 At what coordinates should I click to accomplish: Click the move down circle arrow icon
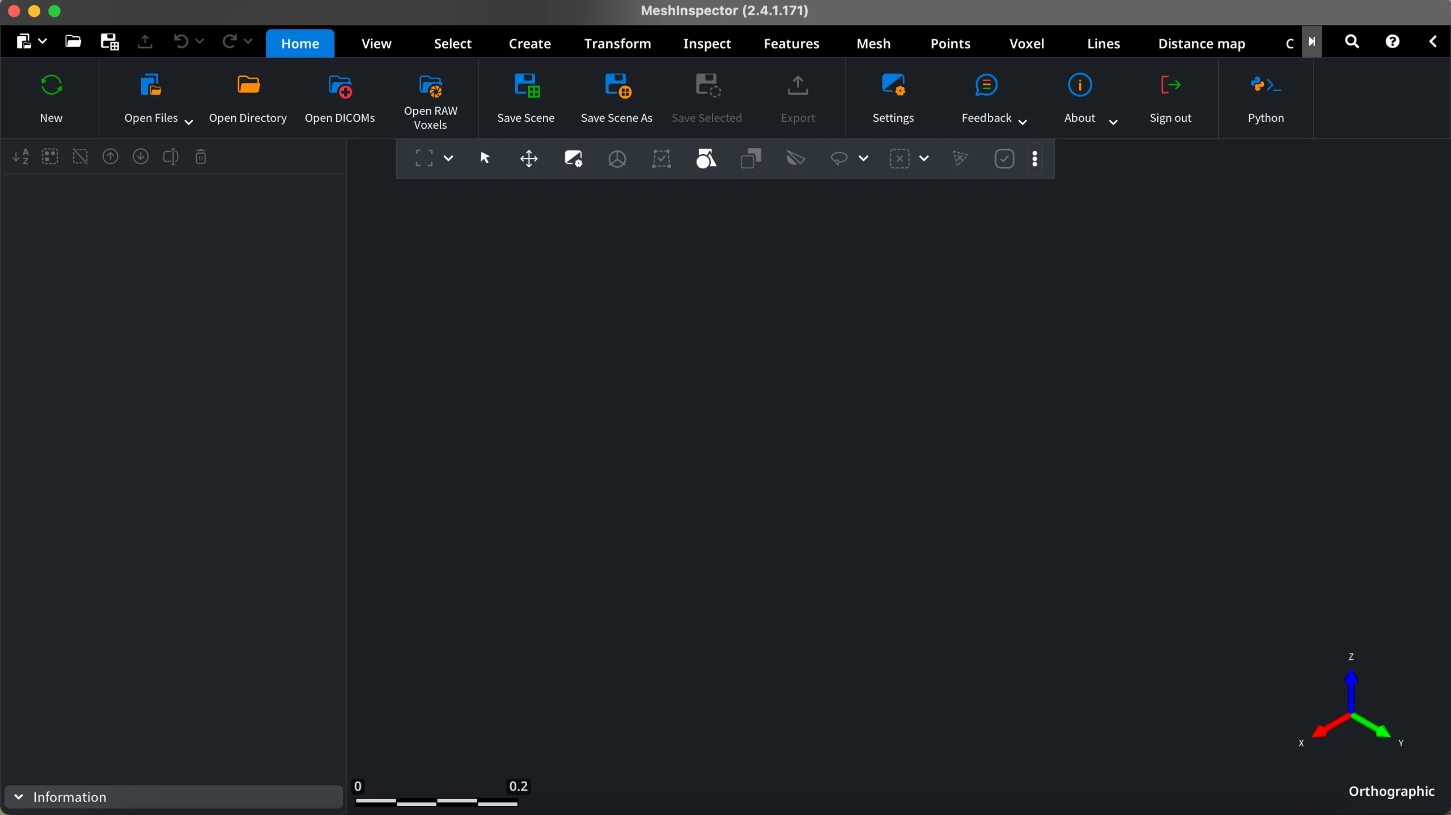coord(141,156)
